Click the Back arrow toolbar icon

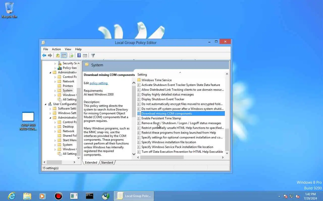[x=44, y=56]
